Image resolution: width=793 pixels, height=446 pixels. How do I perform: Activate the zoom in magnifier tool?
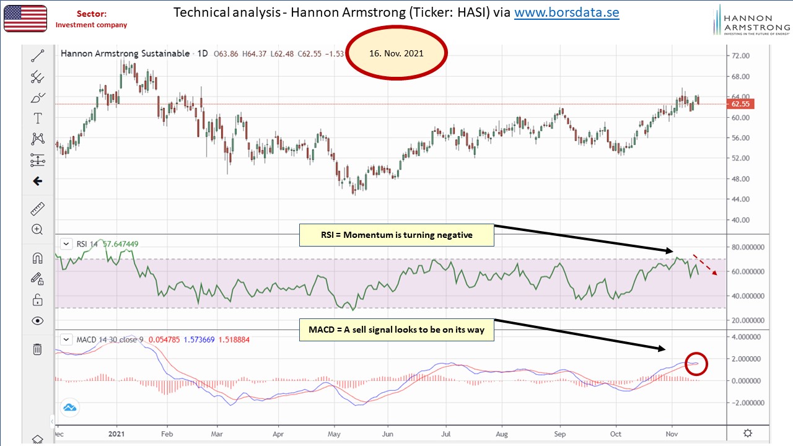click(37, 230)
